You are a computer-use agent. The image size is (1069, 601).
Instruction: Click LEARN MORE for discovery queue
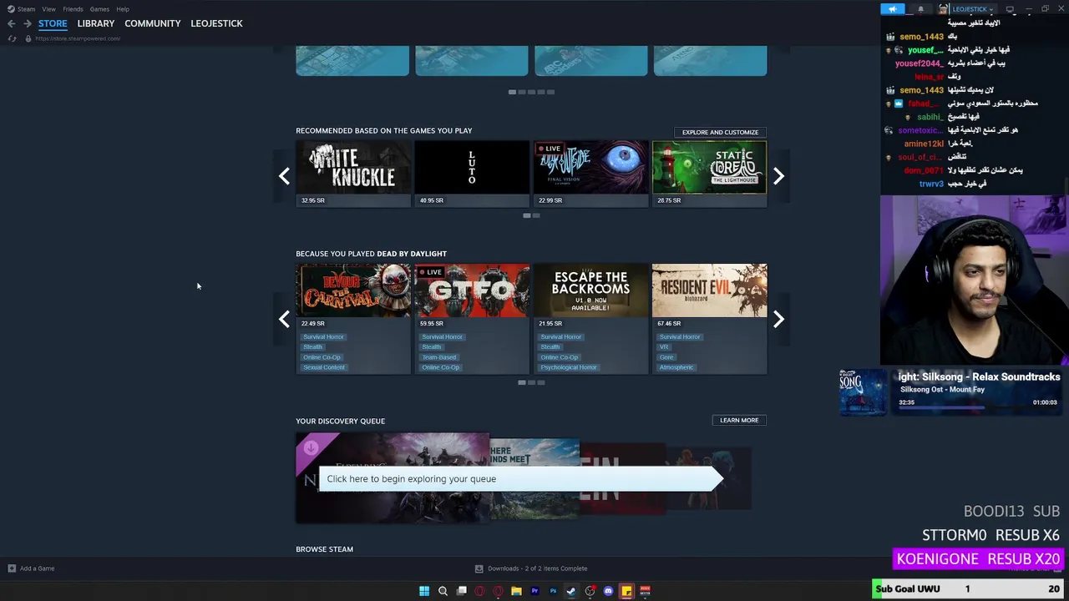(739, 420)
